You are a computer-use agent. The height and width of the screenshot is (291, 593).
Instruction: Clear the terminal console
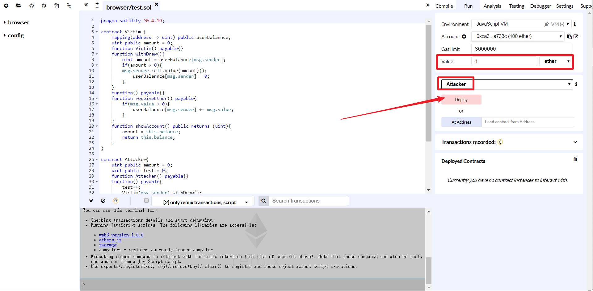click(103, 201)
